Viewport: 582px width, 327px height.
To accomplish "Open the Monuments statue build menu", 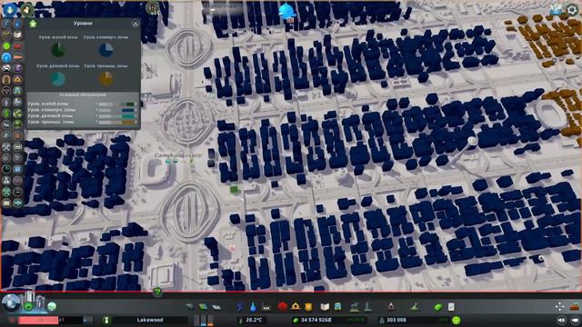I will pyautogui.click(x=367, y=307).
